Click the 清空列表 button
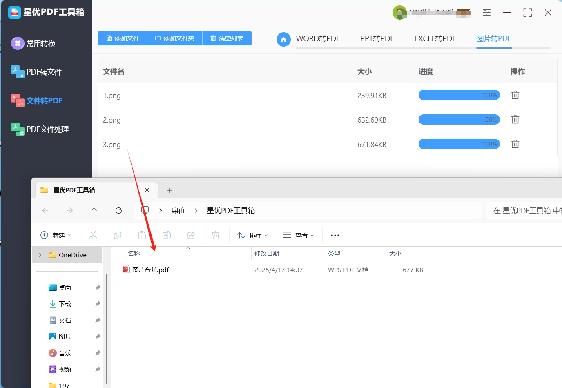This screenshot has width=562, height=388. pos(227,38)
